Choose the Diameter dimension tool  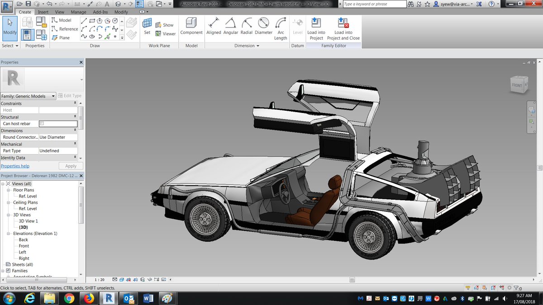[x=263, y=27]
